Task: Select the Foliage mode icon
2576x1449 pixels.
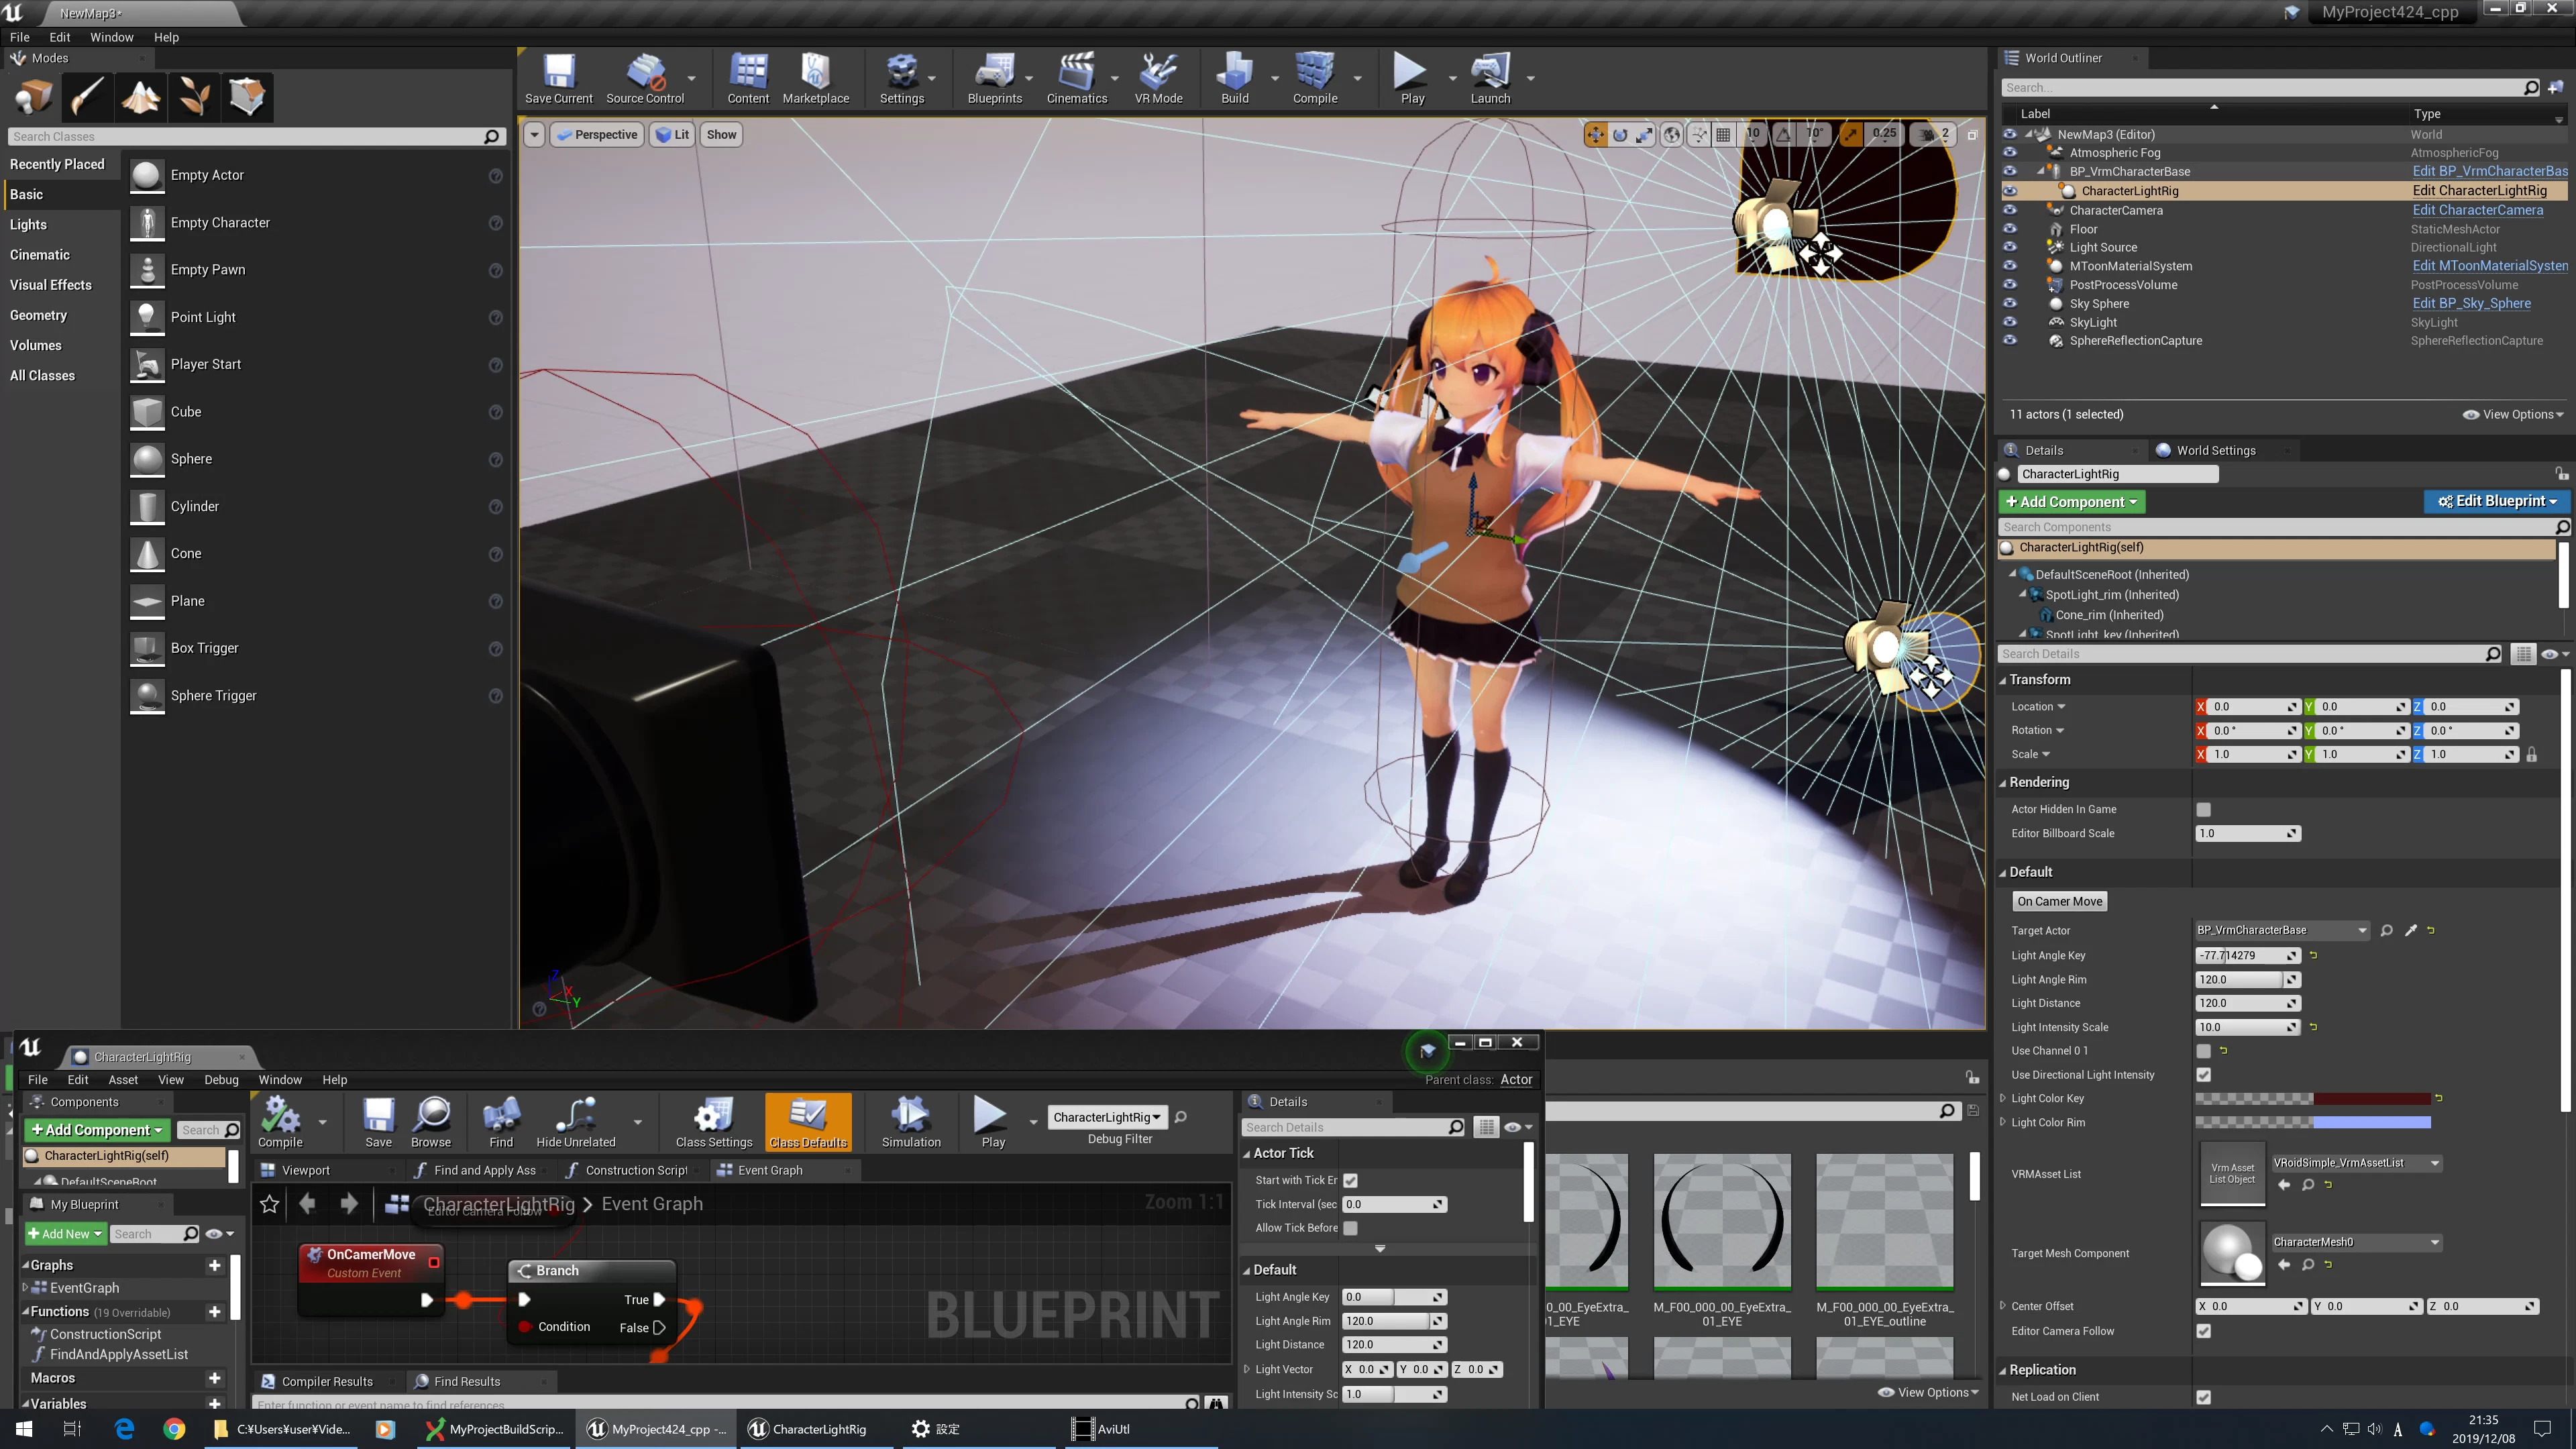Action: [x=194, y=97]
